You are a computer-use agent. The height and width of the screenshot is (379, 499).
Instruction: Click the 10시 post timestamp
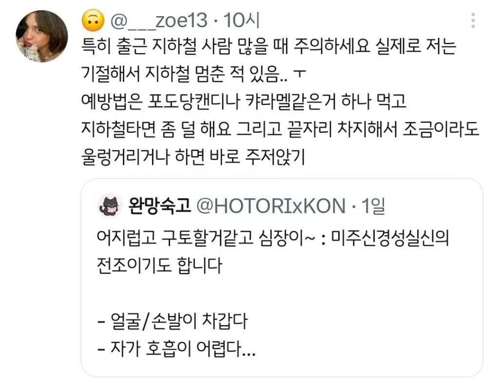[x=242, y=20]
